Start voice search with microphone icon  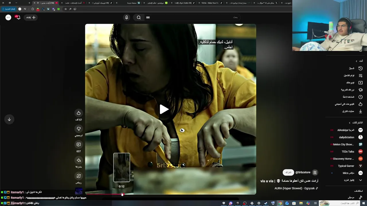pyautogui.click(x=126, y=17)
